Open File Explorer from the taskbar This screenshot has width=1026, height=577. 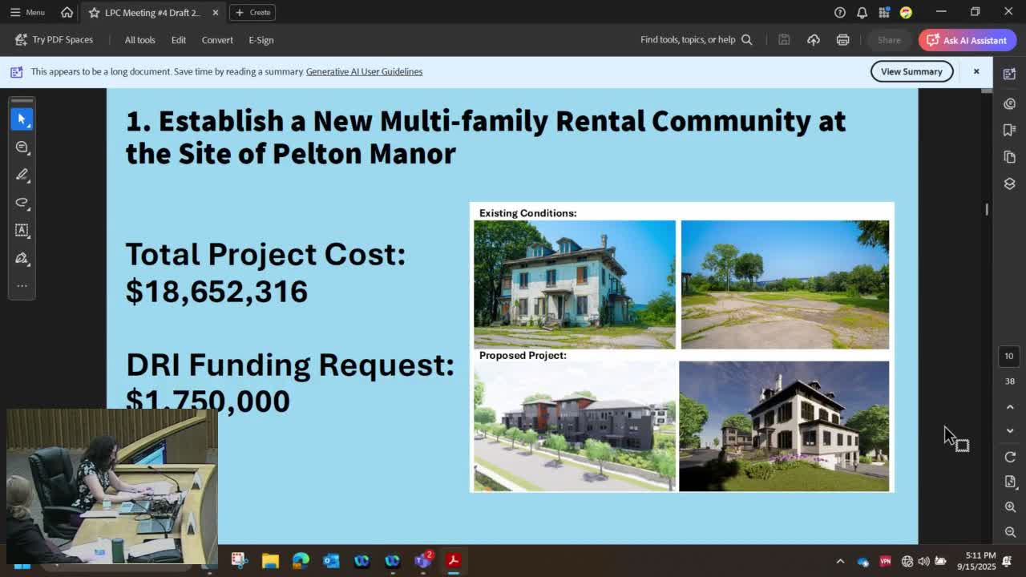[270, 561]
